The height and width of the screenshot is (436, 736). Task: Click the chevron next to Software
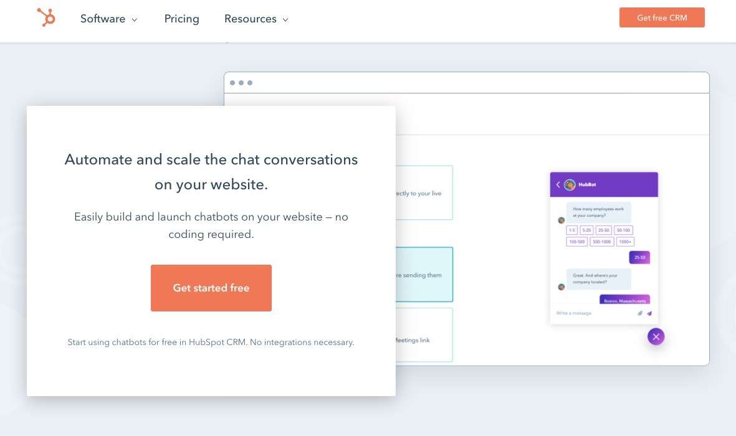(x=134, y=20)
